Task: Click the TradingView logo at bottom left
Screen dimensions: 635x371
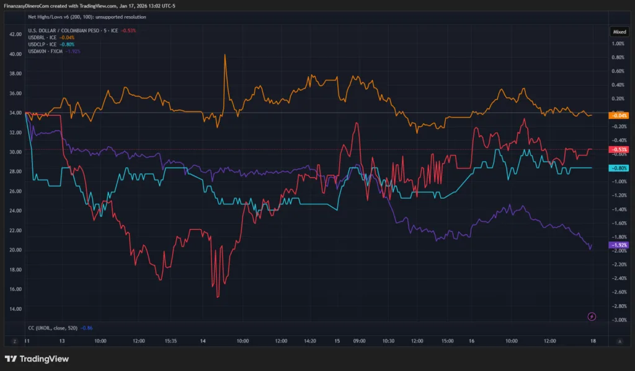Action: click(x=37, y=359)
